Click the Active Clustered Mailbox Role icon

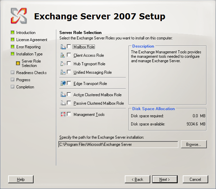pyautogui.click(x=63, y=94)
